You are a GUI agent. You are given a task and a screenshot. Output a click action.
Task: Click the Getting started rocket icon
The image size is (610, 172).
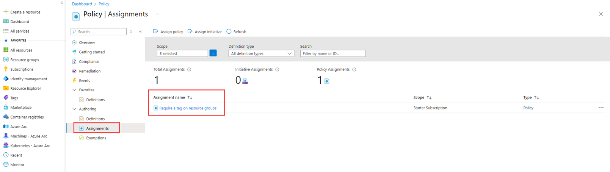coord(74,52)
